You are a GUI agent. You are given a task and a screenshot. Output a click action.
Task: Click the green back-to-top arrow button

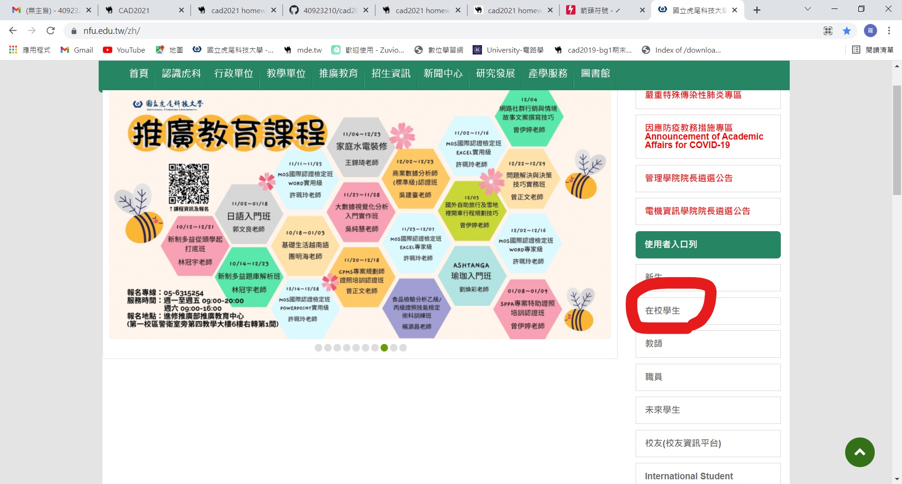pyautogui.click(x=860, y=452)
